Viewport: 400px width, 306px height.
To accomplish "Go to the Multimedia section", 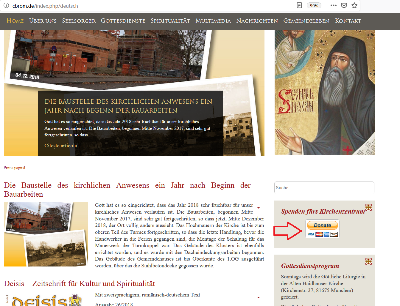I will coord(213,21).
